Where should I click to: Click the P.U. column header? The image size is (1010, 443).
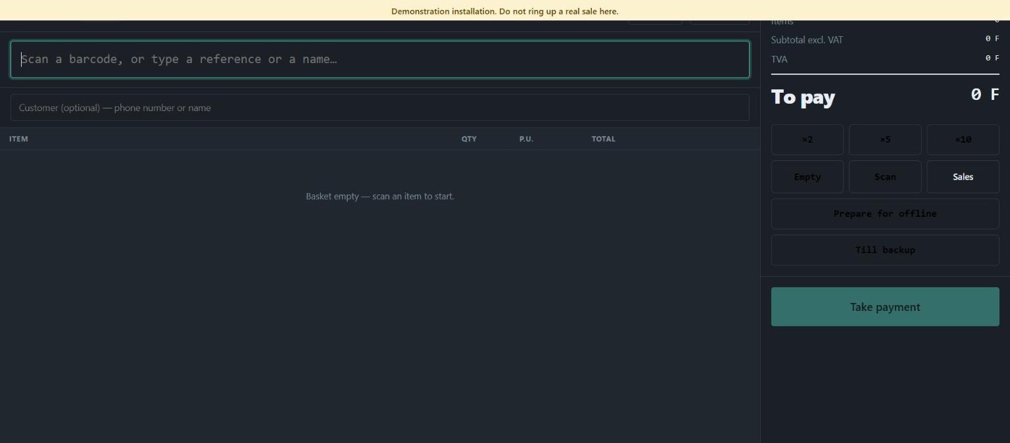click(526, 139)
